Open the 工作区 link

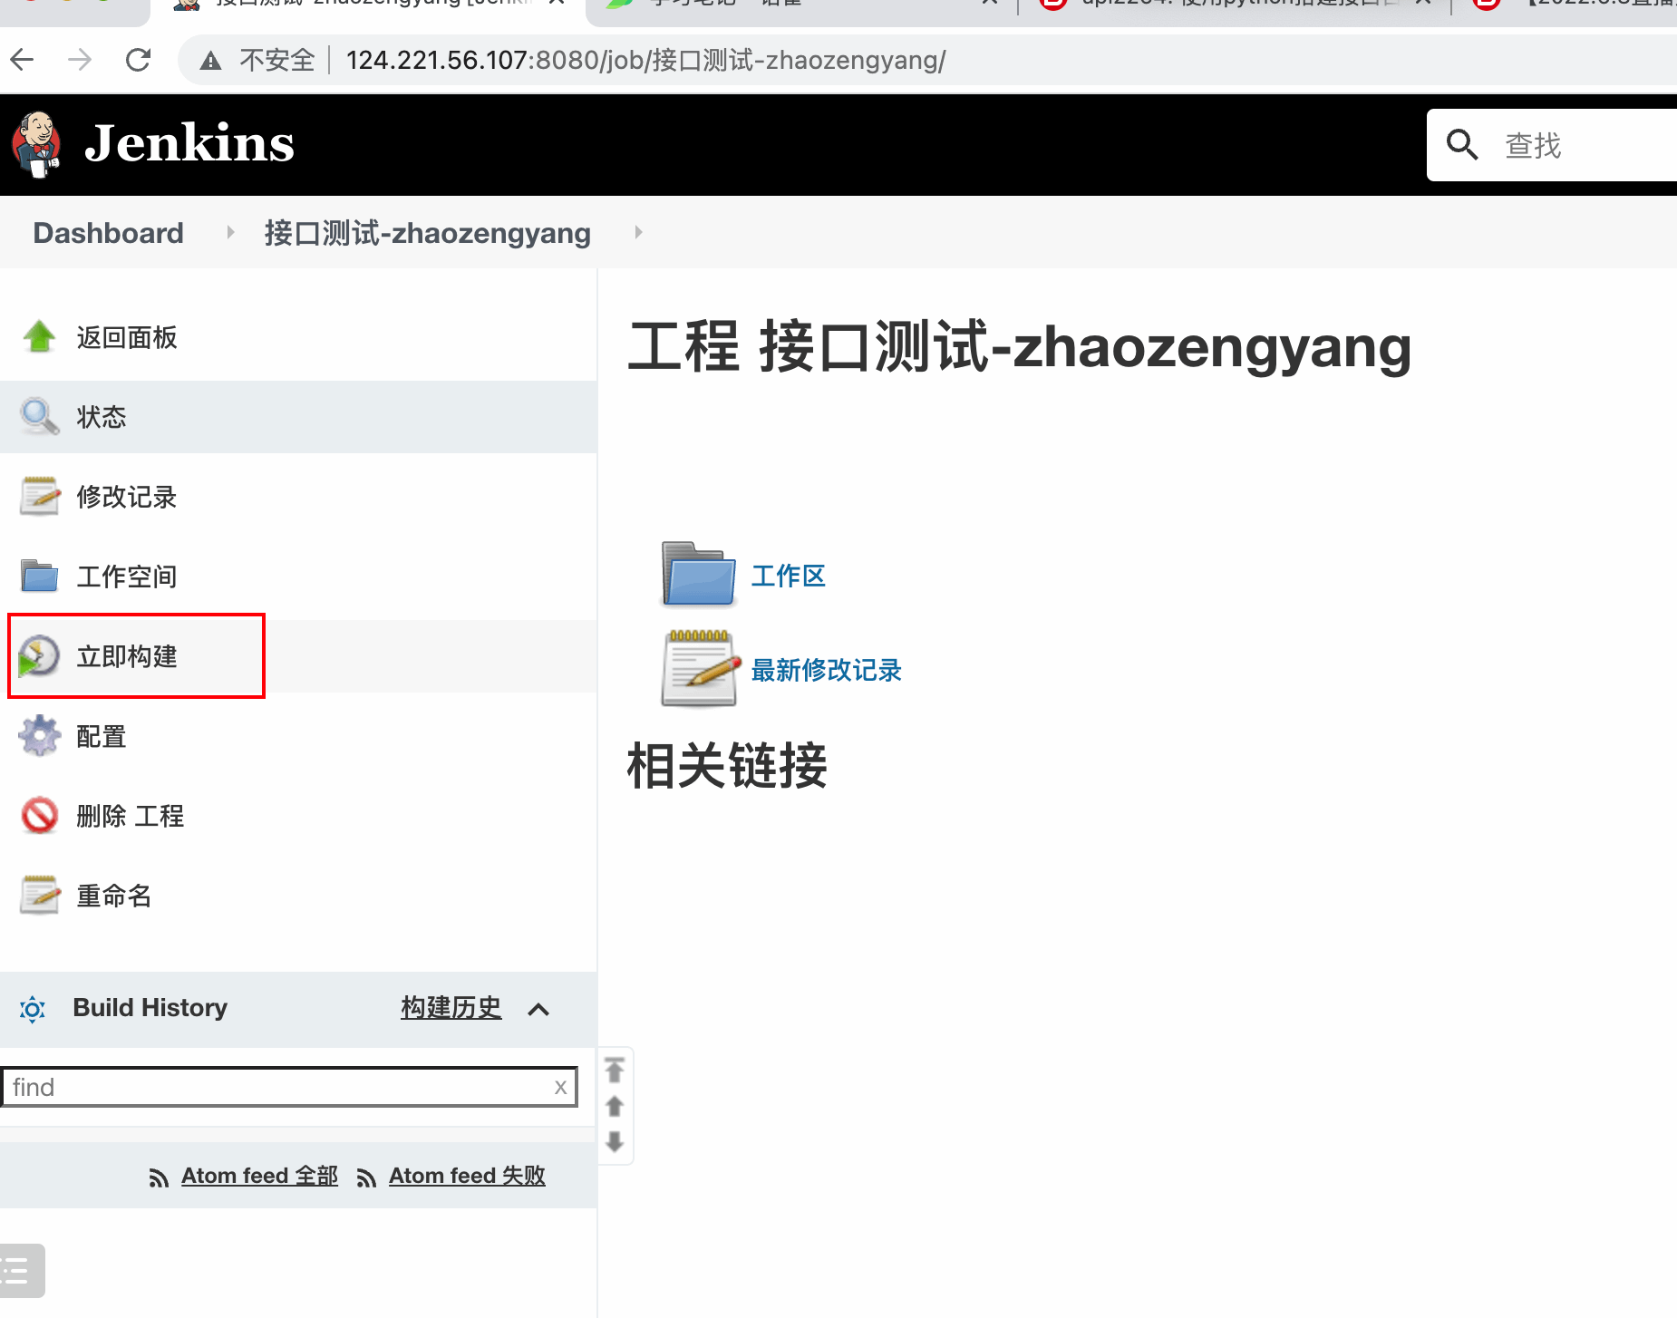(789, 577)
